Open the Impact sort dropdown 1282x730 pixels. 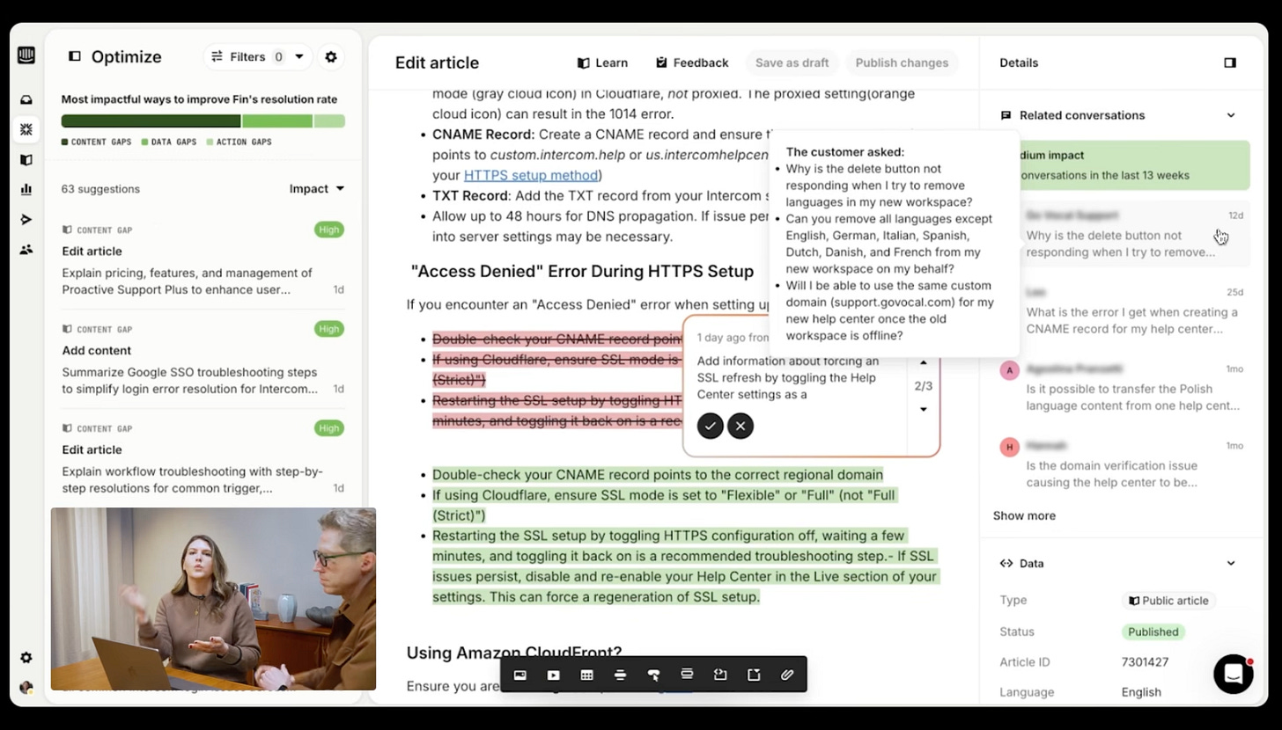(x=317, y=188)
